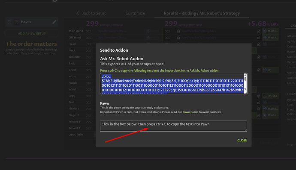This screenshot has height=170, width=296.
Task: Click the +5.68% DPS value
Action: pos(263,23)
